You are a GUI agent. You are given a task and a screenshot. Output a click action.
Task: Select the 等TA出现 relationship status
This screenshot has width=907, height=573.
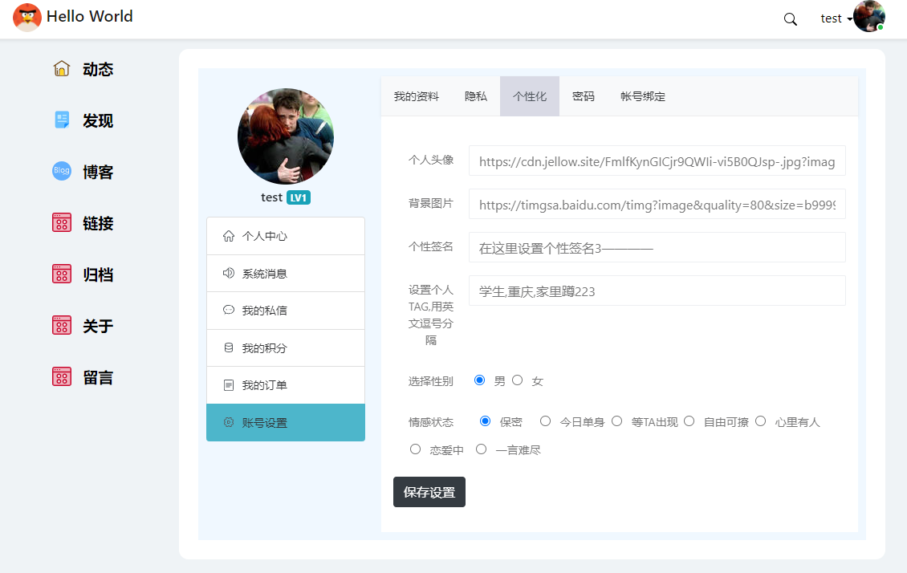click(616, 421)
